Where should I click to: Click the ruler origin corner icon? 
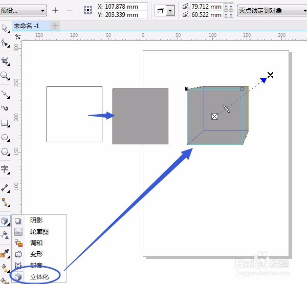click(18, 37)
